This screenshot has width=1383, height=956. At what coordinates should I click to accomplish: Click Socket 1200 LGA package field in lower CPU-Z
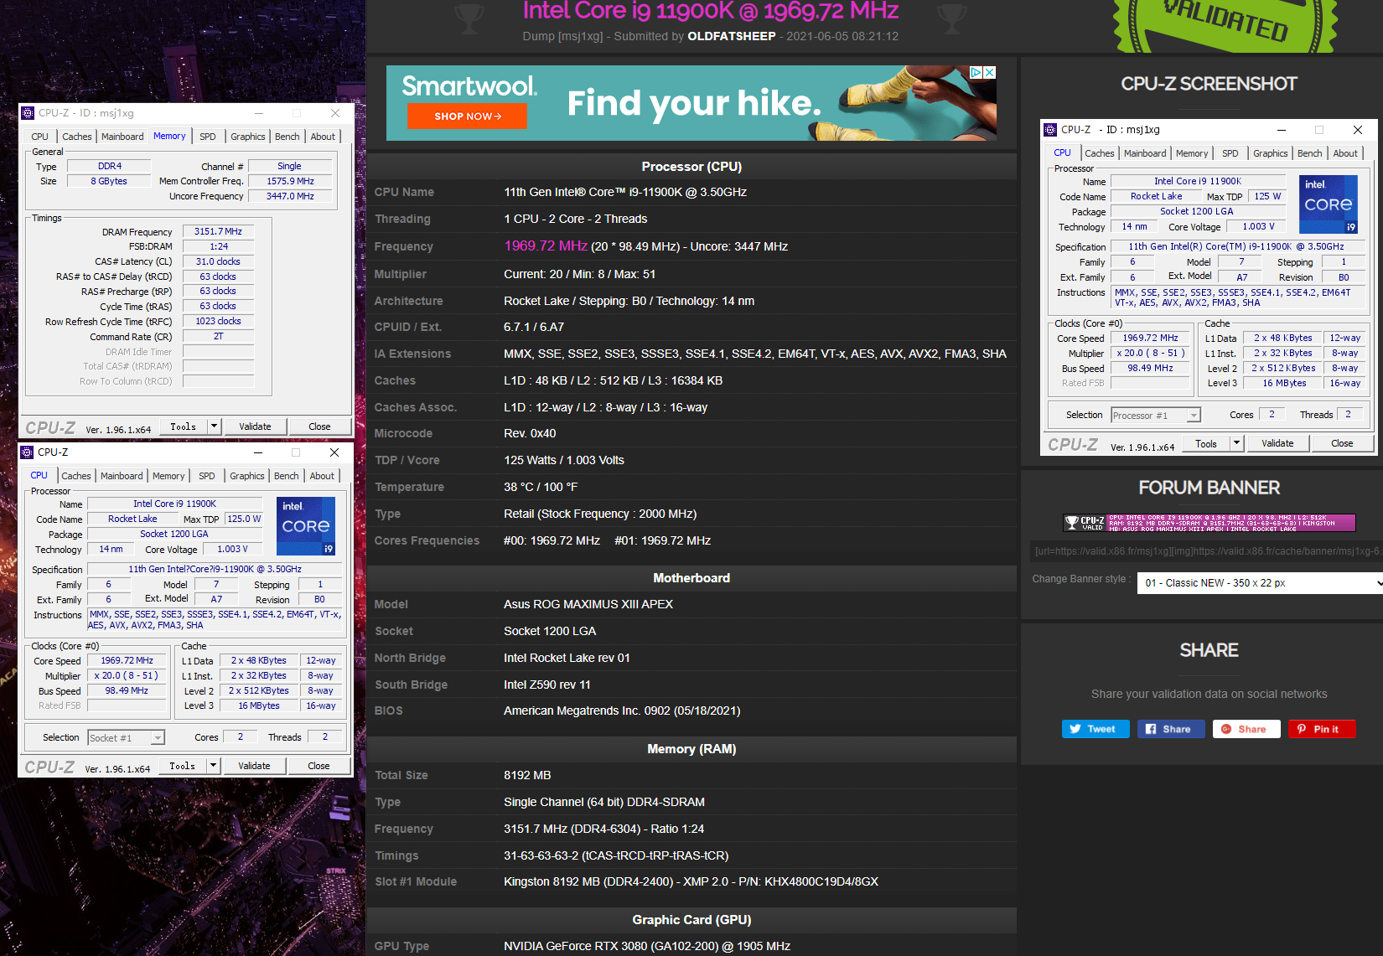point(174,534)
